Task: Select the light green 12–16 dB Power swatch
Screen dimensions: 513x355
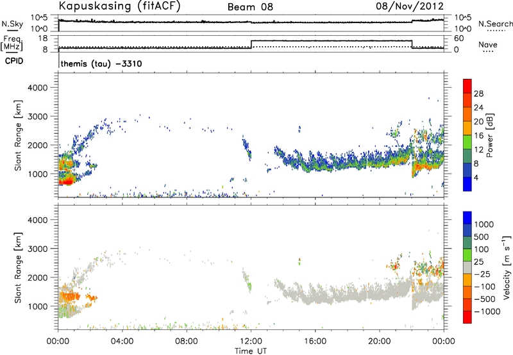Action: pyautogui.click(x=467, y=142)
